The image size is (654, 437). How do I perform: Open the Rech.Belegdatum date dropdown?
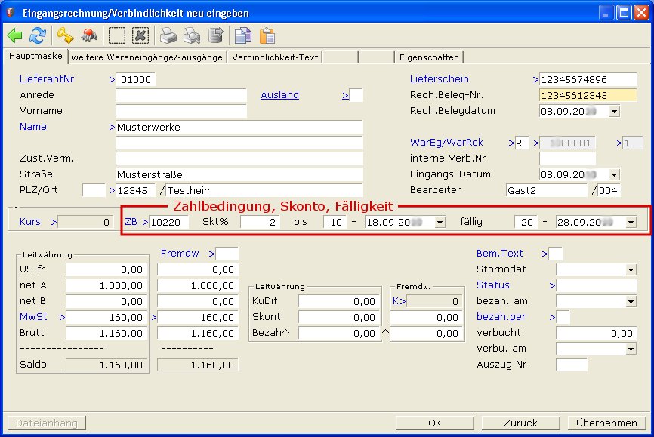(x=613, y=111)
